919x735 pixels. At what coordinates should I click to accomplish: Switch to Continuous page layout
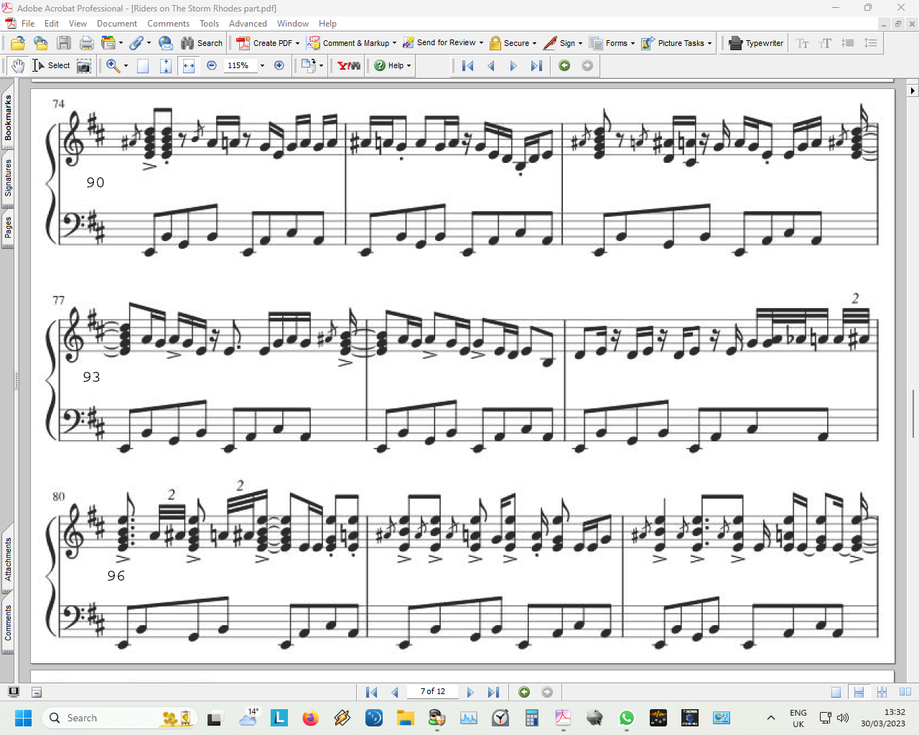click(x=859, y=692)
